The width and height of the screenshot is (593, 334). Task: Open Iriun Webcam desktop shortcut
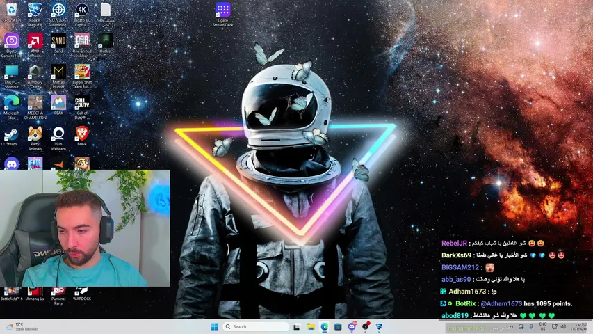(x=58, y=138)
